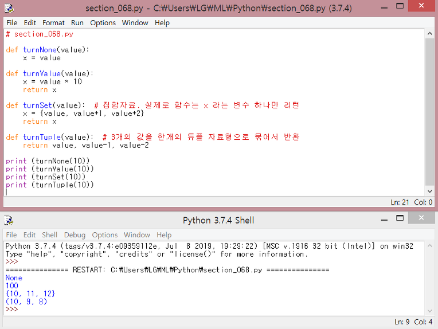Screen dimensions: 438x329
Task: Click the 'def turnNone(value):' line
Action: (47, 50)
